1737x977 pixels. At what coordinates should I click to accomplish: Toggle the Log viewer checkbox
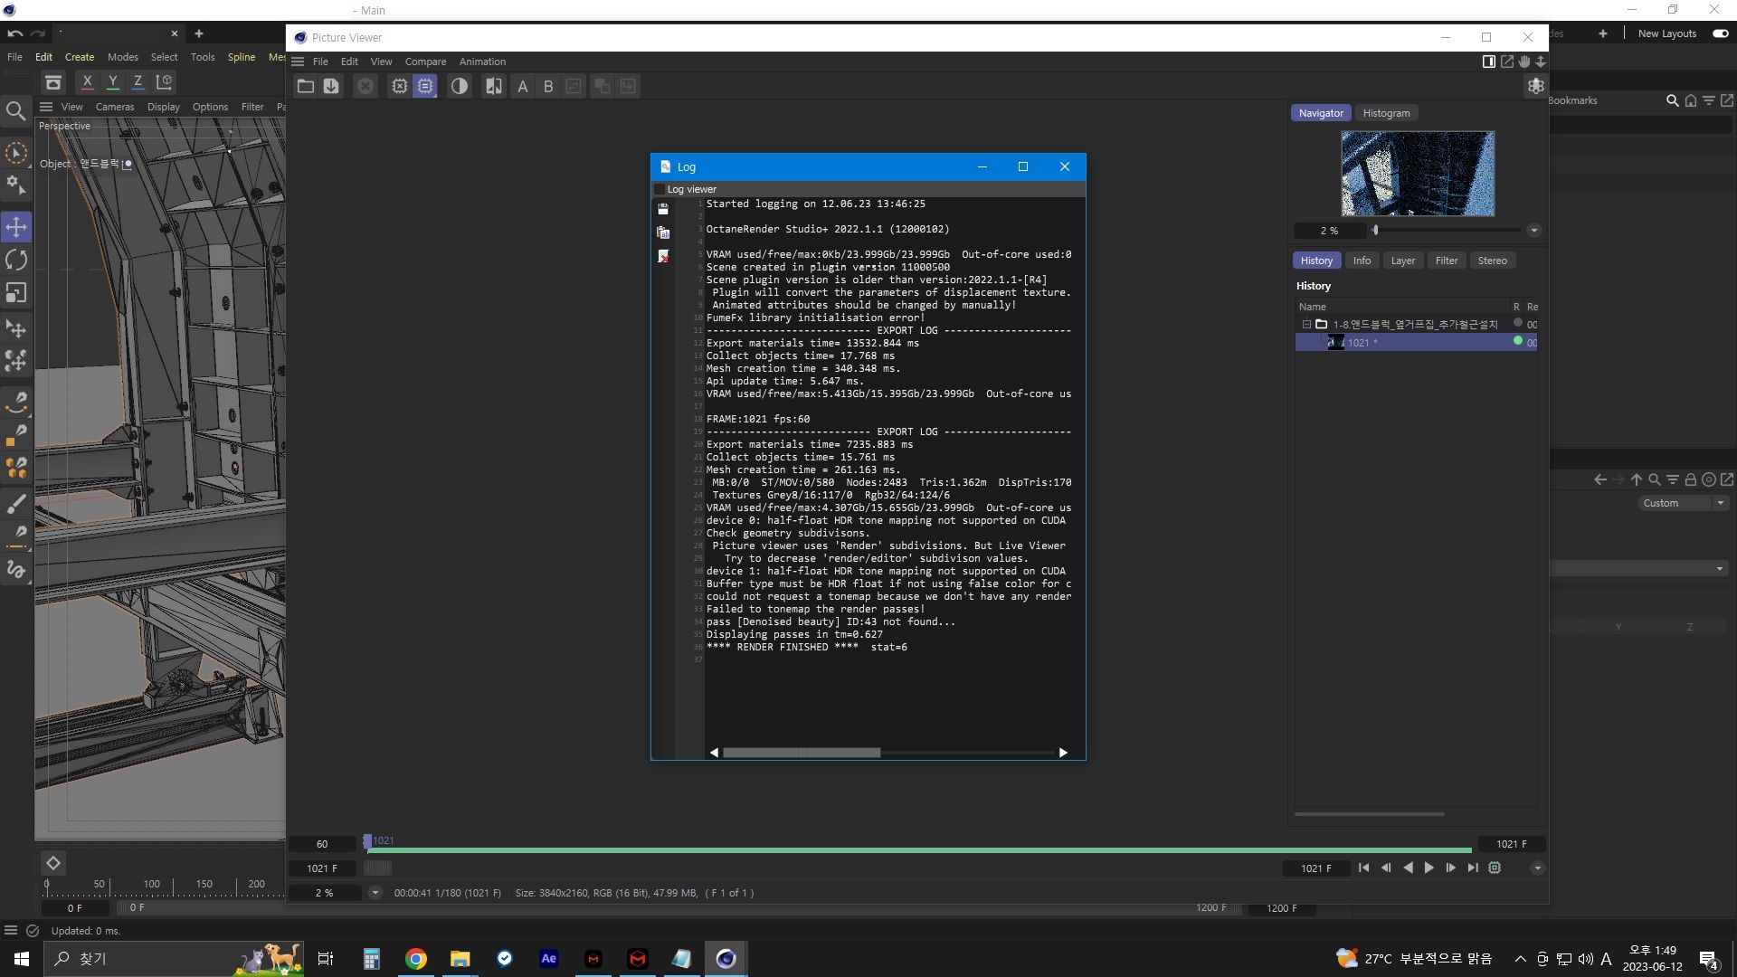[660, 189]
